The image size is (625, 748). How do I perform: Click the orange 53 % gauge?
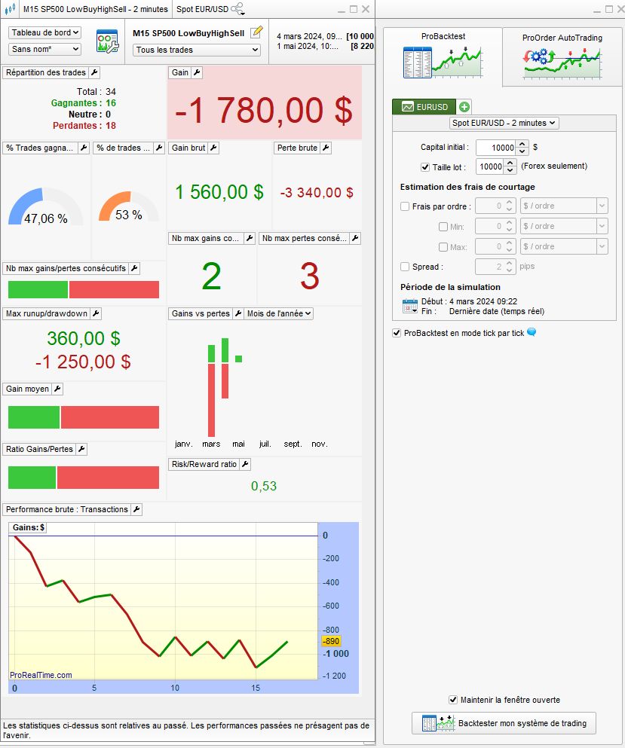[128, 206]
